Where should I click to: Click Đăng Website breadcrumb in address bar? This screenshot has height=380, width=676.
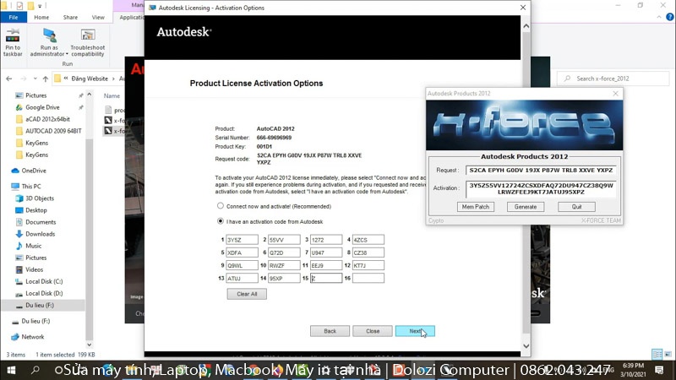90,79
